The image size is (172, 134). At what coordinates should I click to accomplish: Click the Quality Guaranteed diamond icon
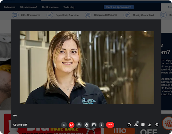coord(127,15)
